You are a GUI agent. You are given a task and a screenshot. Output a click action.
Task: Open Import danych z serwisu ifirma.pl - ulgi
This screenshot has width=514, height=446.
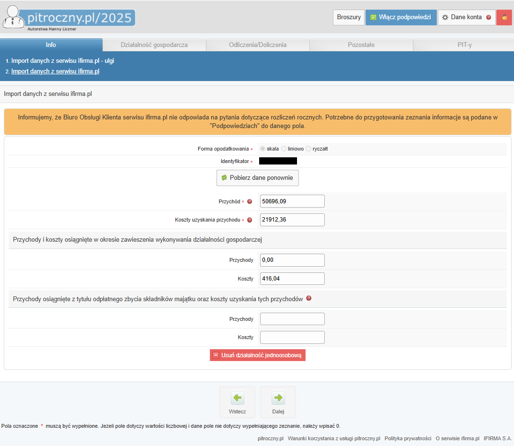(x=62, y=61)
